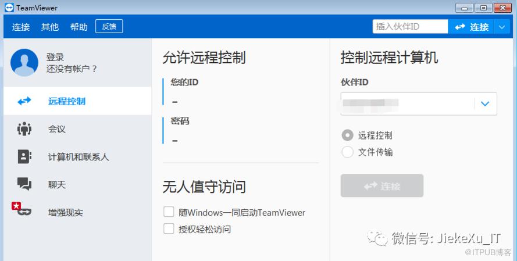
Task: Click the 伙伴ID combo box field
Action: point(418,103)
